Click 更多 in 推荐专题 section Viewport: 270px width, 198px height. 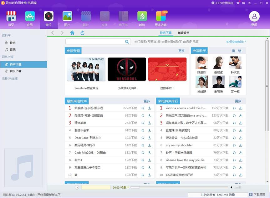[x=181, y=51]
